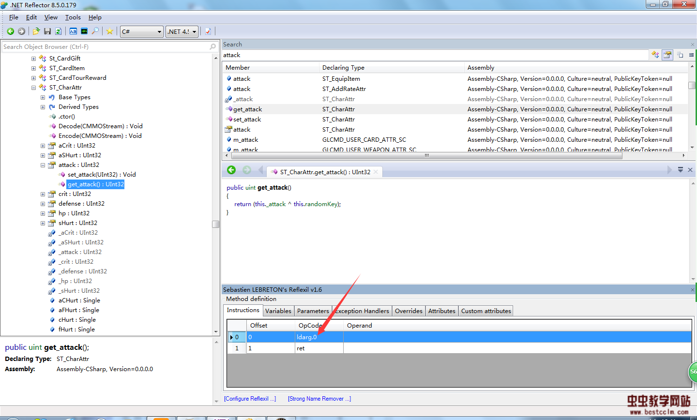The width and height of the screenshot is (697, 420).
Task: Click the grey forward arrow in toolbar
Action: tap(21, 31)
